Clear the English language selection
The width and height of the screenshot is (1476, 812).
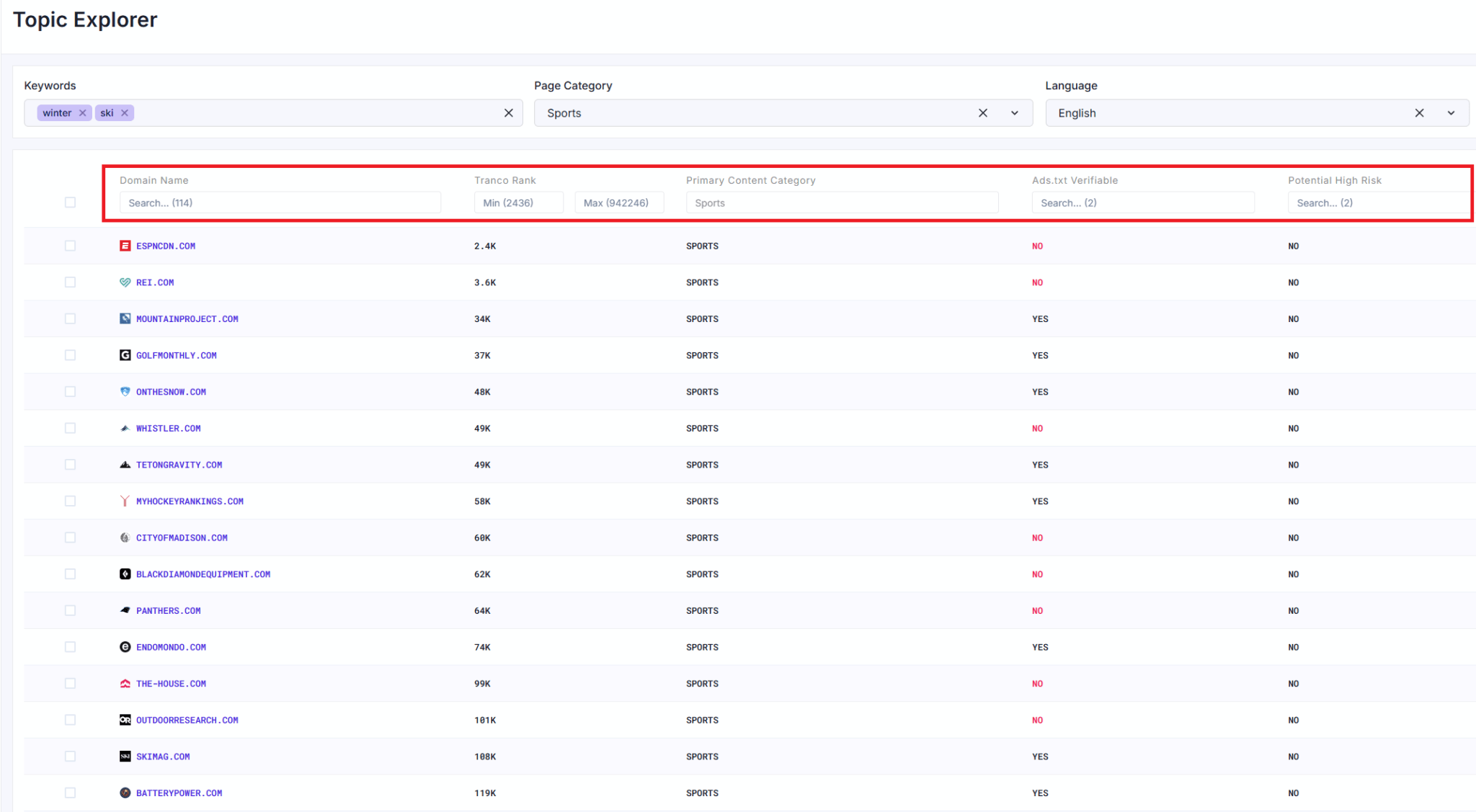(1419, 113)
